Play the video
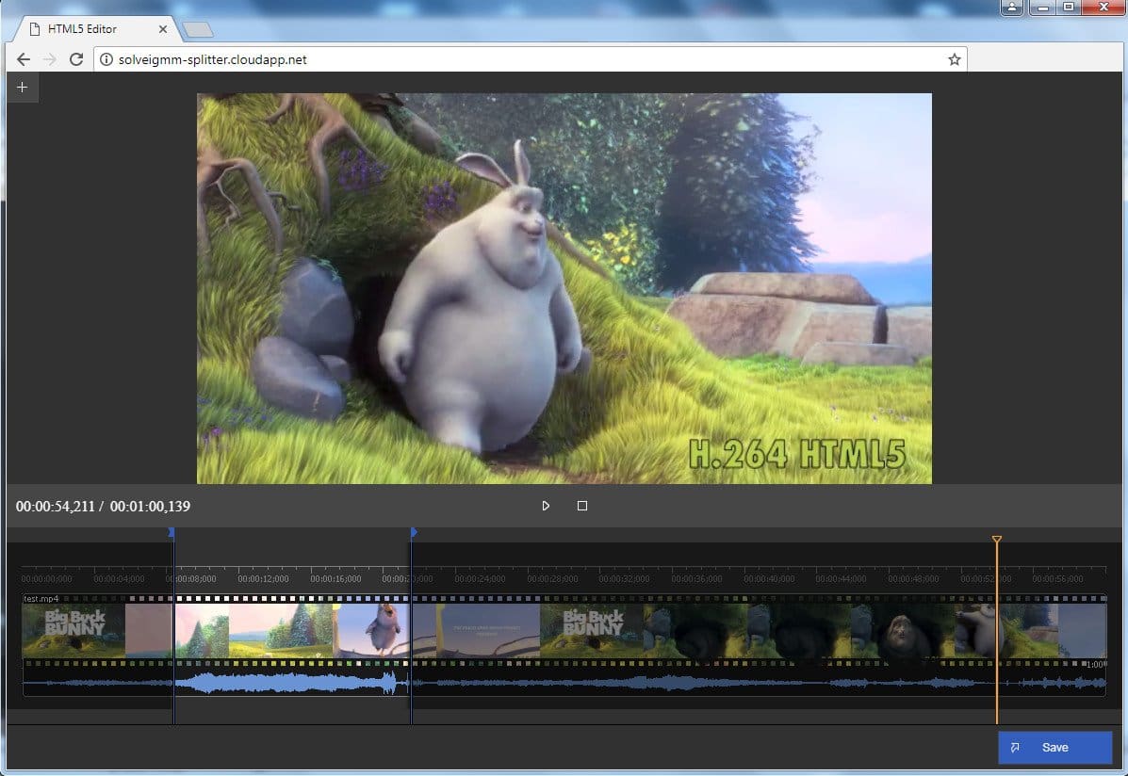The image size is (1128, 776). point(546,506)
